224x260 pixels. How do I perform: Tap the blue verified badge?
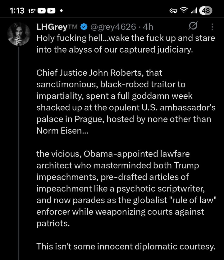[83, 27]
